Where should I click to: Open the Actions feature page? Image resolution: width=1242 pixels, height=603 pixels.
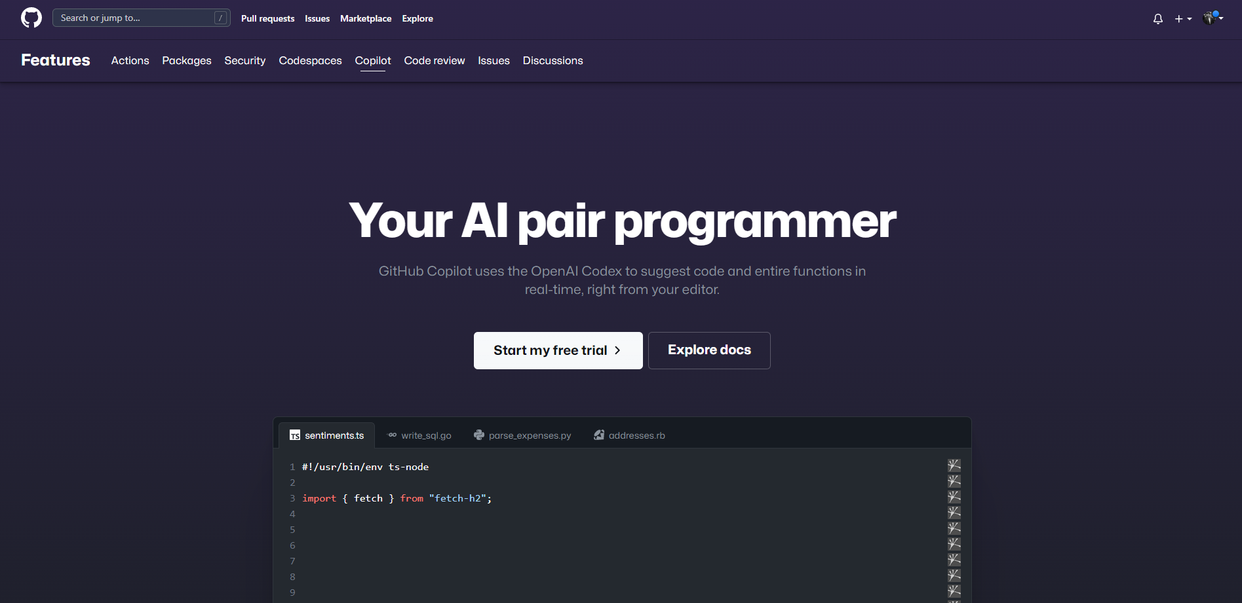(130, 60)
